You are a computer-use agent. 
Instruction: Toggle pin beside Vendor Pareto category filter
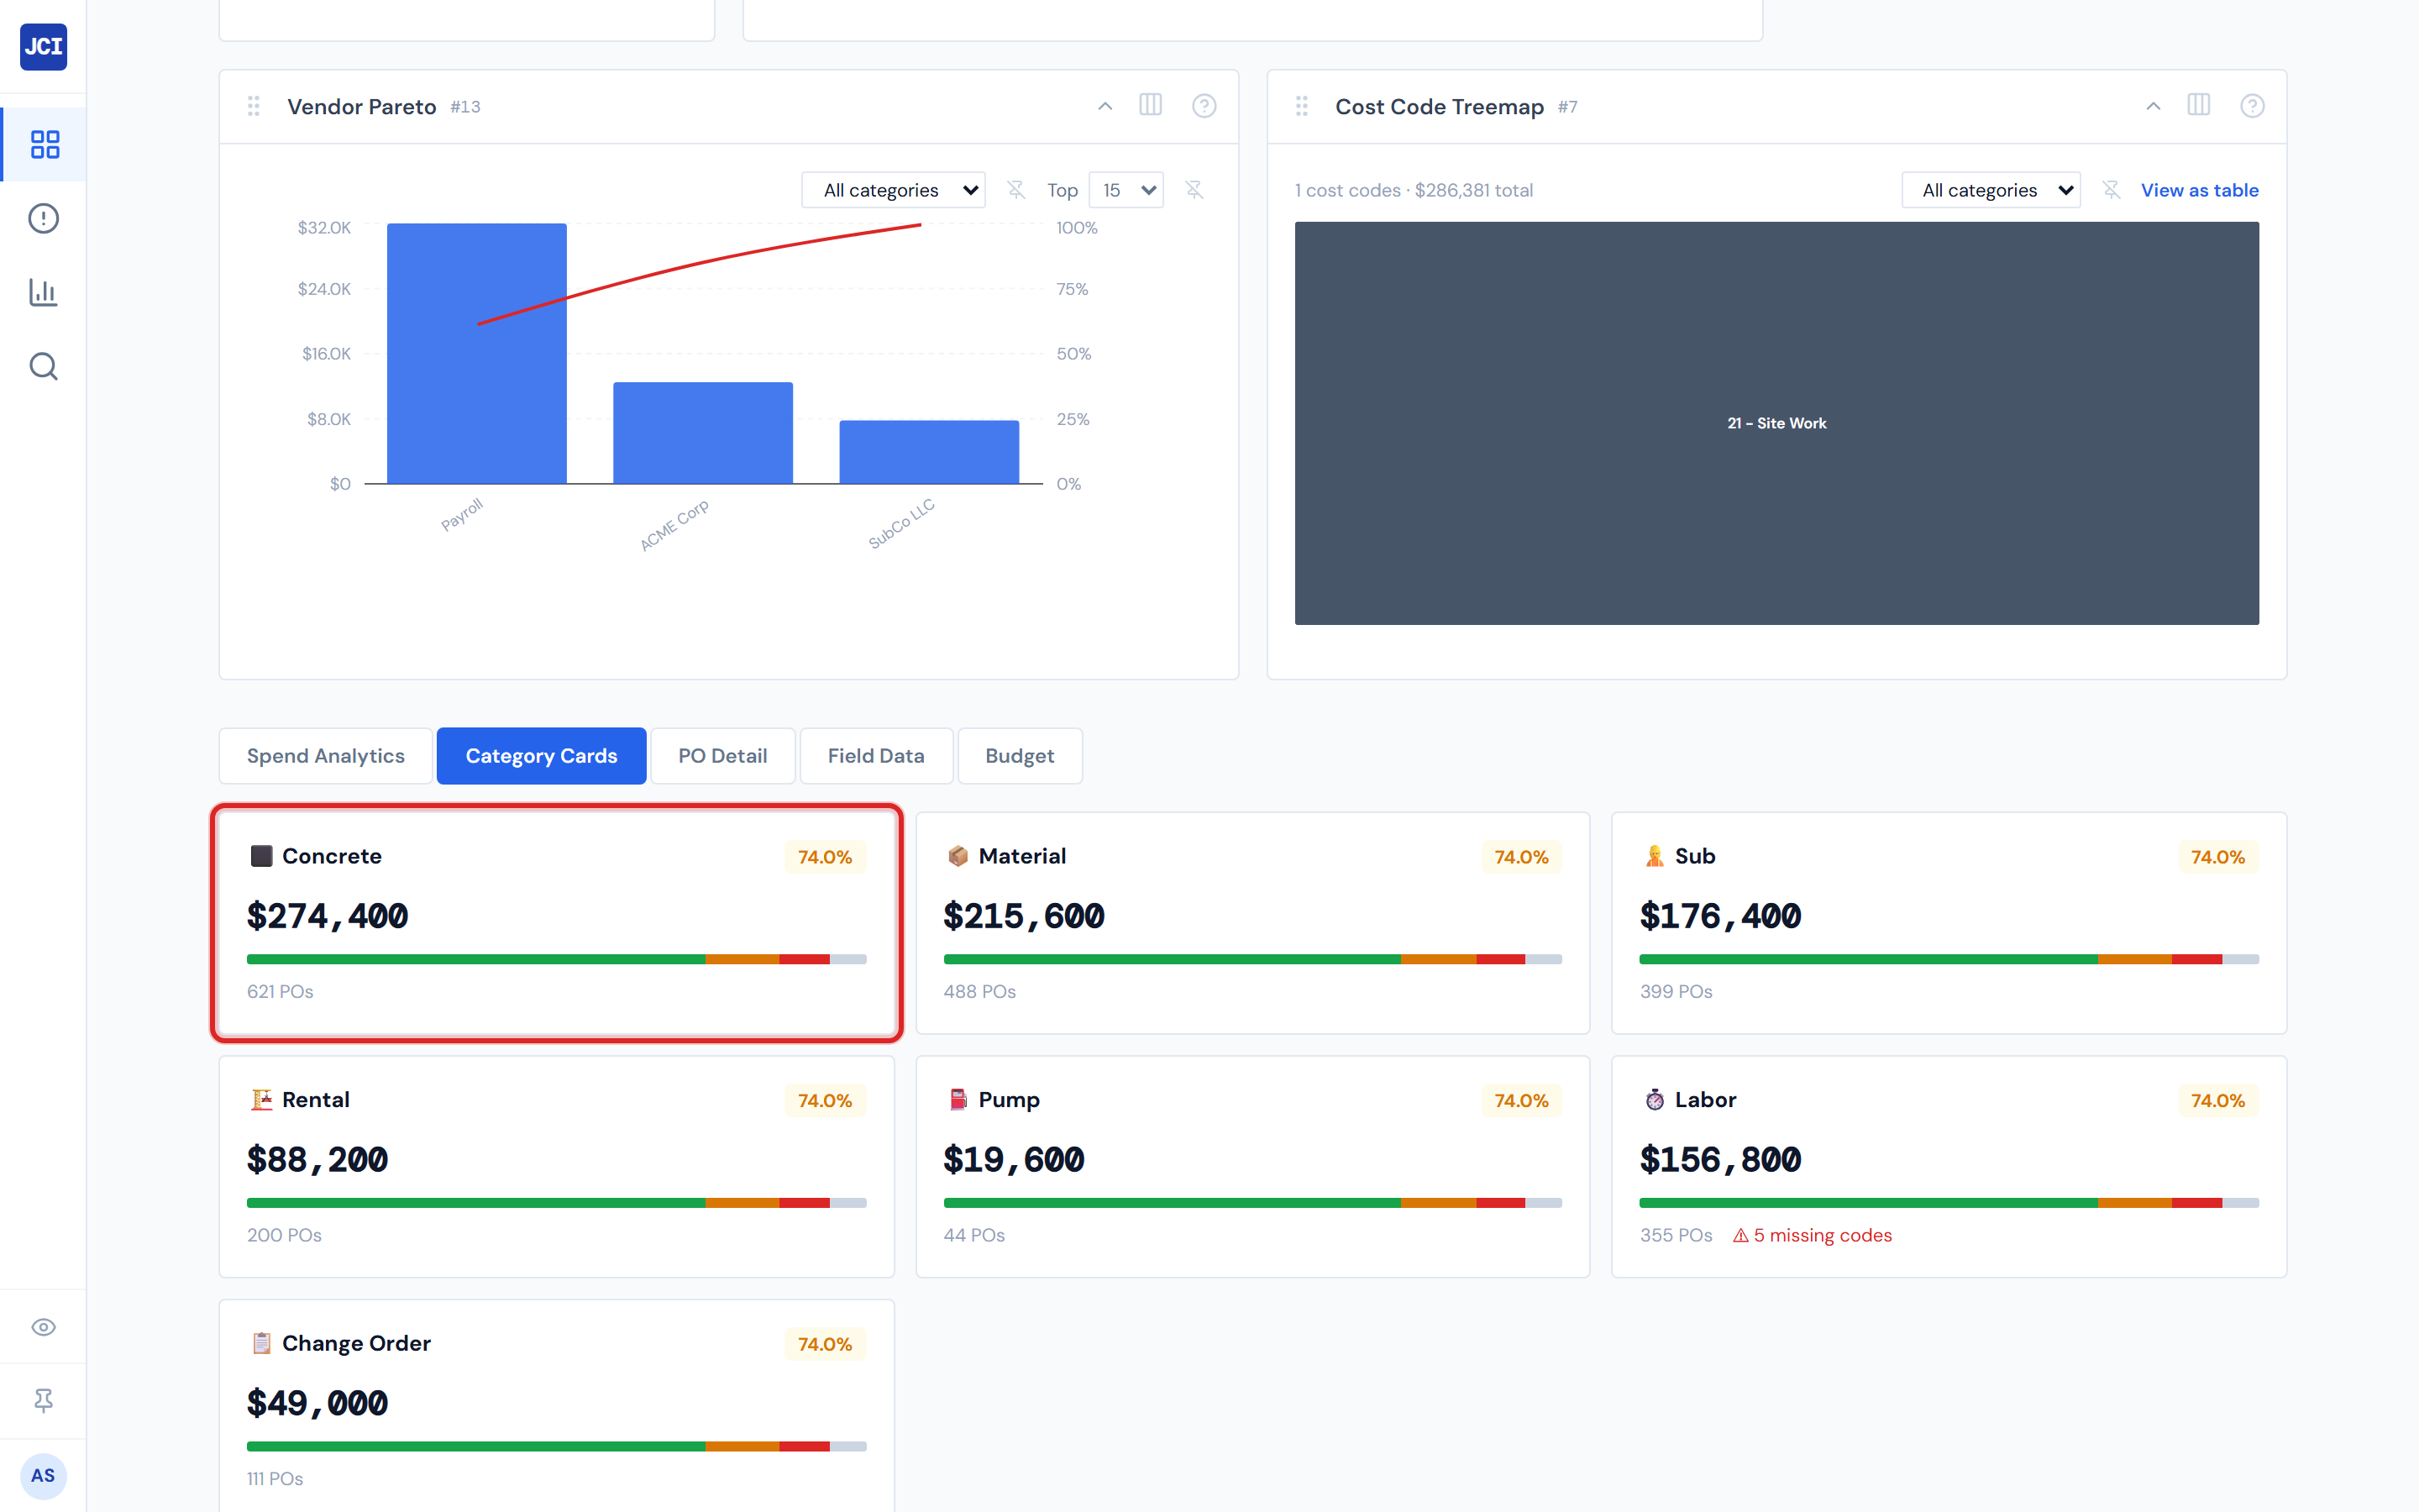tap(1015, 190)
